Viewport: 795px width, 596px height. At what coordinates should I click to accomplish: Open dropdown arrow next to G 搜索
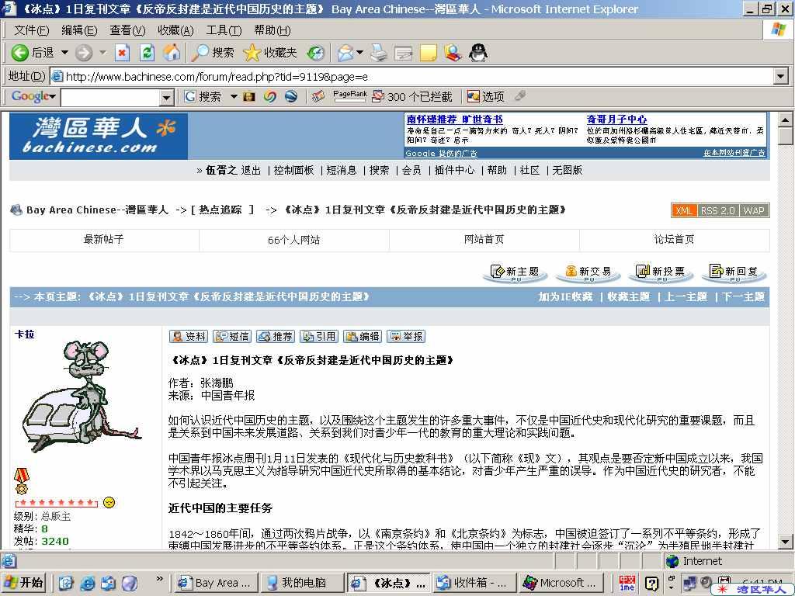[234, 96]
